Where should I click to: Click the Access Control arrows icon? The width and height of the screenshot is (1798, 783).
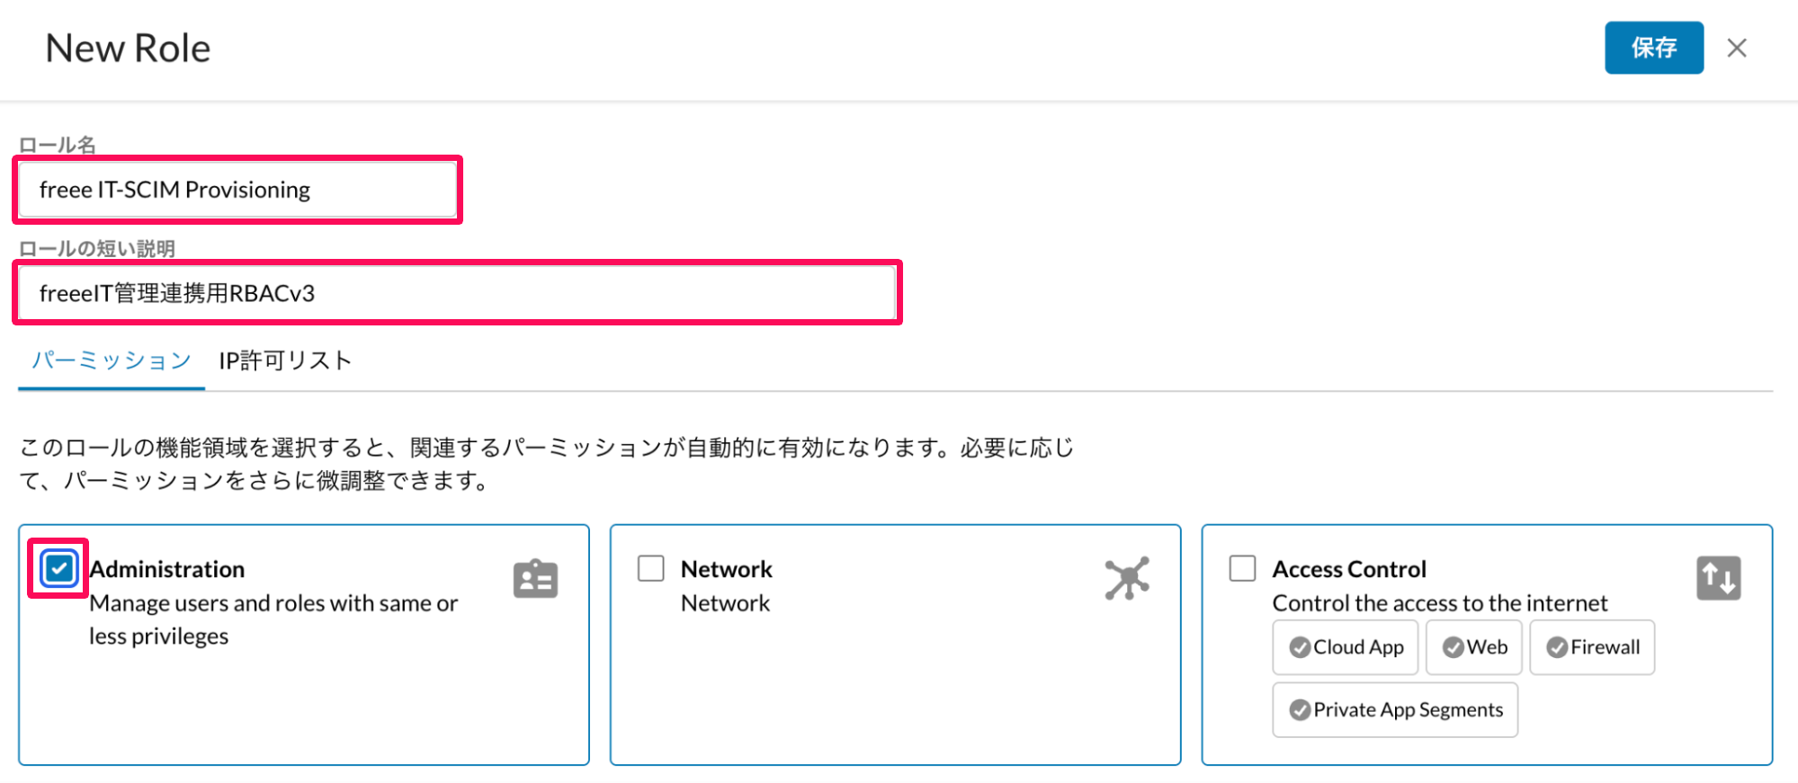point(1719,578)
